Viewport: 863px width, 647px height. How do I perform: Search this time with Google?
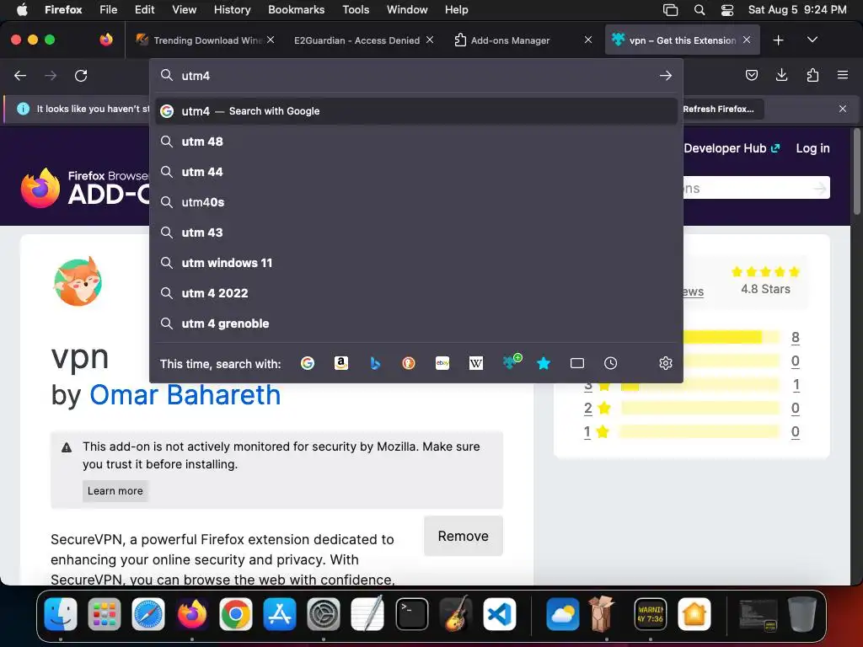pos(308,363)
